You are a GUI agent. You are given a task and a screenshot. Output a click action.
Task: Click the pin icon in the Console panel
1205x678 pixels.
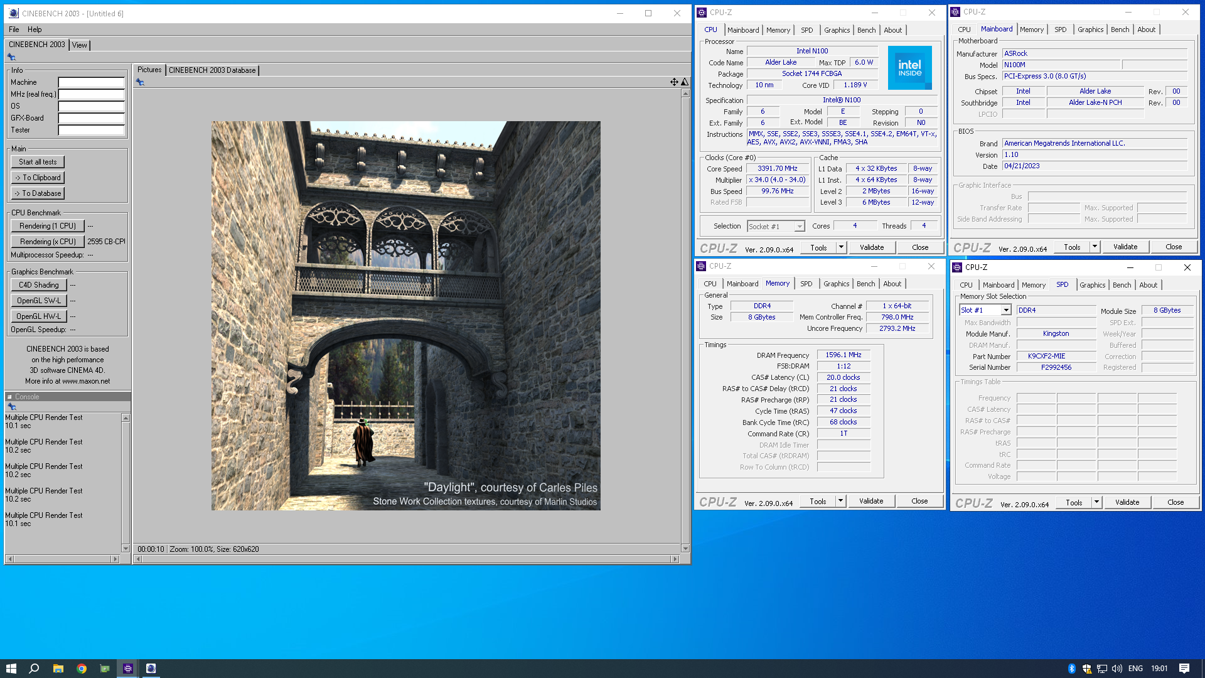12,406
